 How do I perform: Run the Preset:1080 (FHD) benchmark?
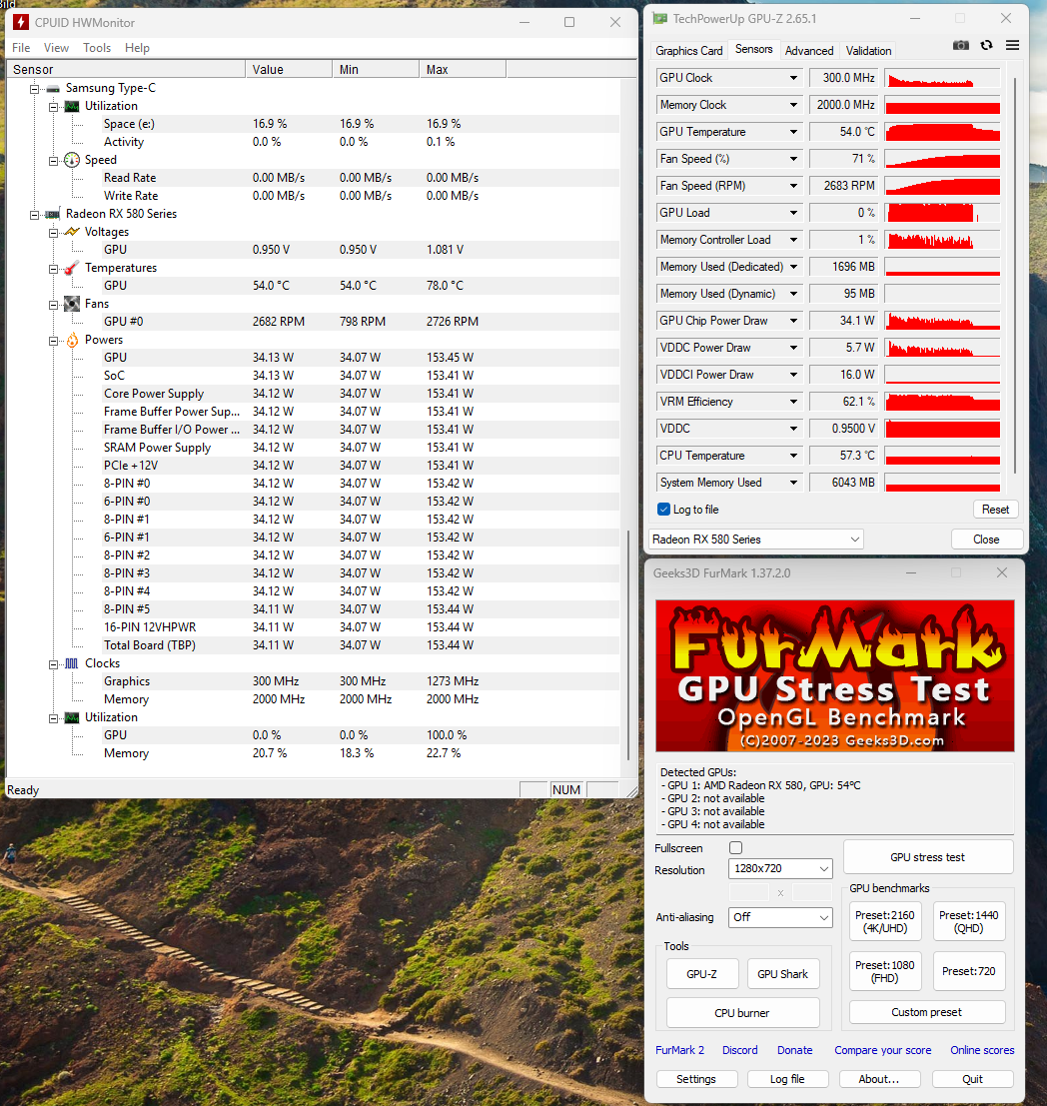[885, 971]
